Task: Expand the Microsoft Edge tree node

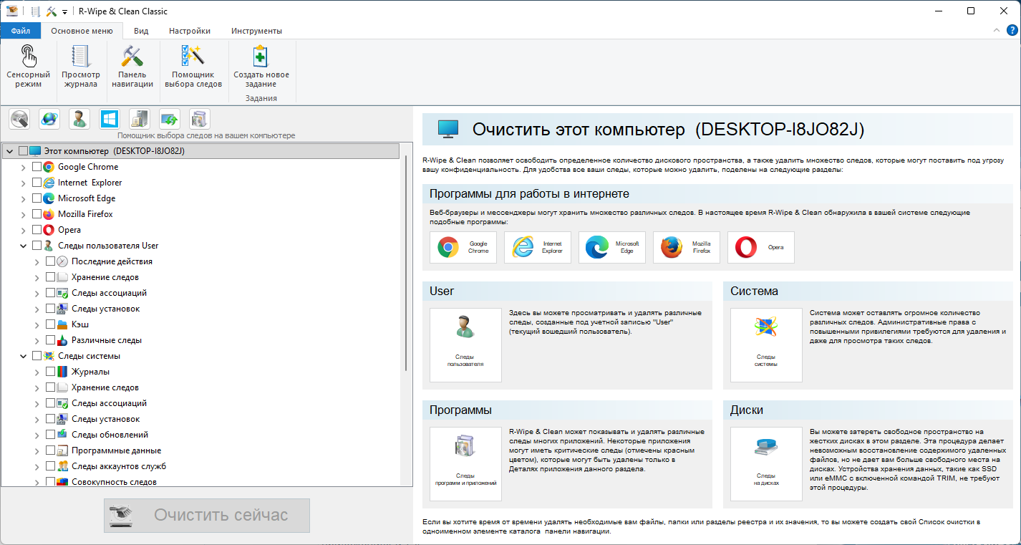Action: [x=24, y=198]
